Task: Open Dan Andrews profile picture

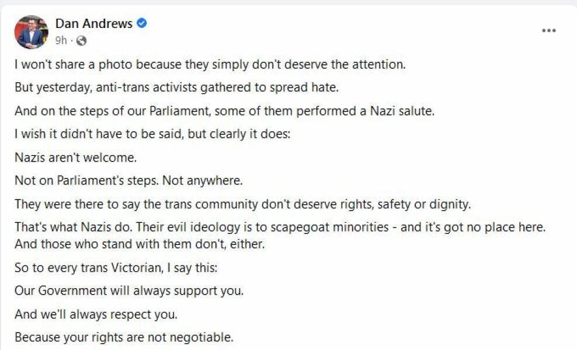Action: (x=31, y=32)
